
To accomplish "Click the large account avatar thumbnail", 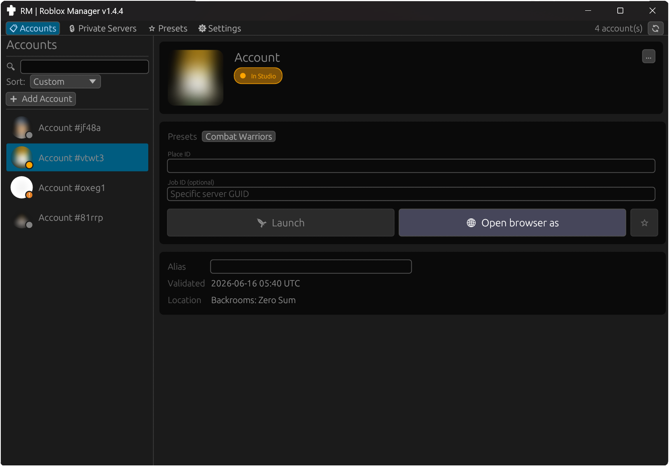I will point(196,78).
